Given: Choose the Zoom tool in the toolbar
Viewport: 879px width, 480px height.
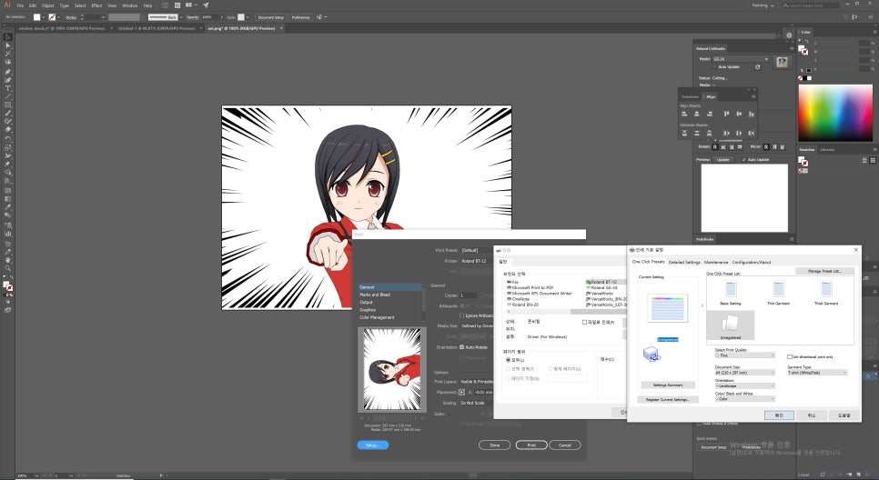Looking at the screenshot, I should [x=8, y=267].
